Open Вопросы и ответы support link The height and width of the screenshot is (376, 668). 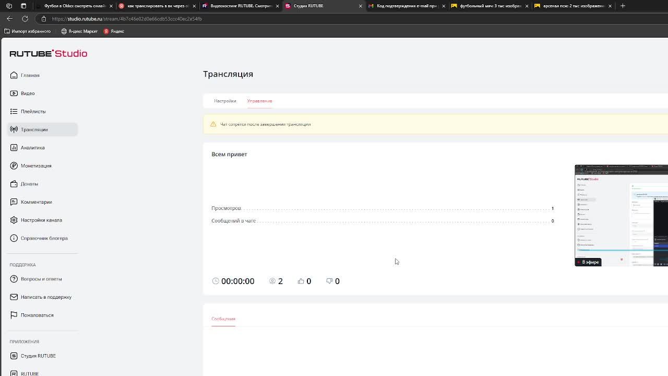click(41, 279)
